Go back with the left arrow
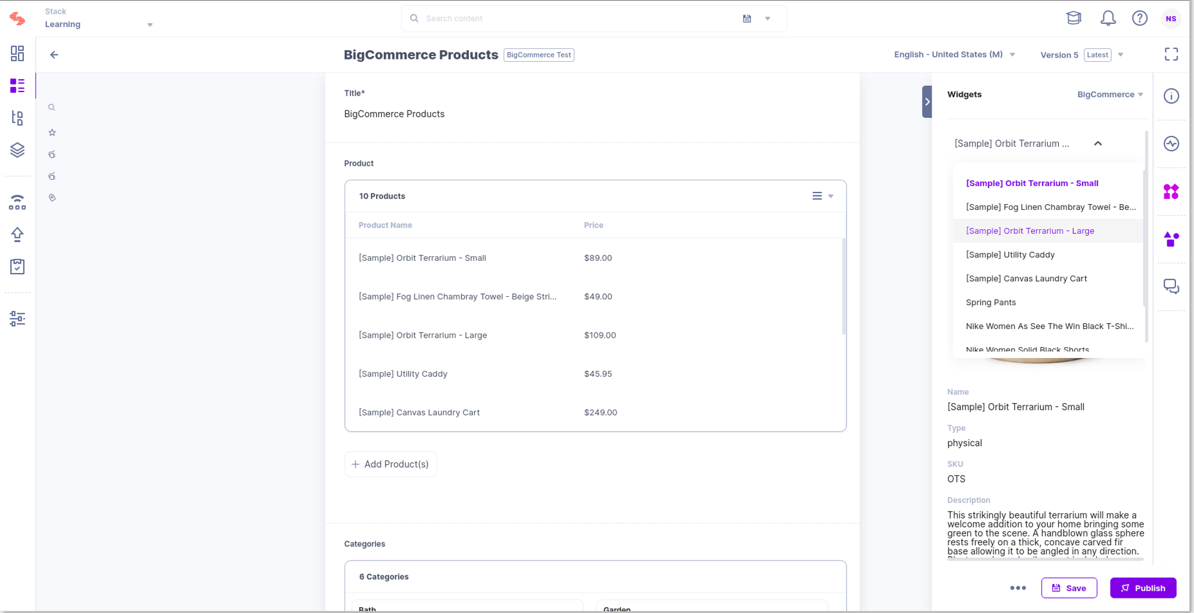Screen dimensions: 1194x613 click(54, 55)
